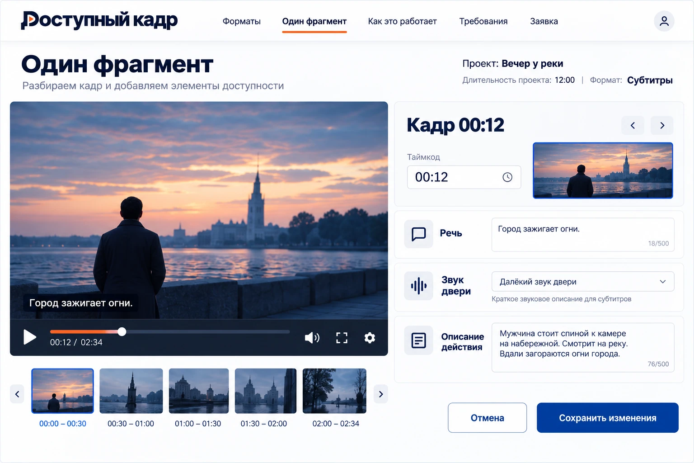Go to Требования page

(483, 21)
